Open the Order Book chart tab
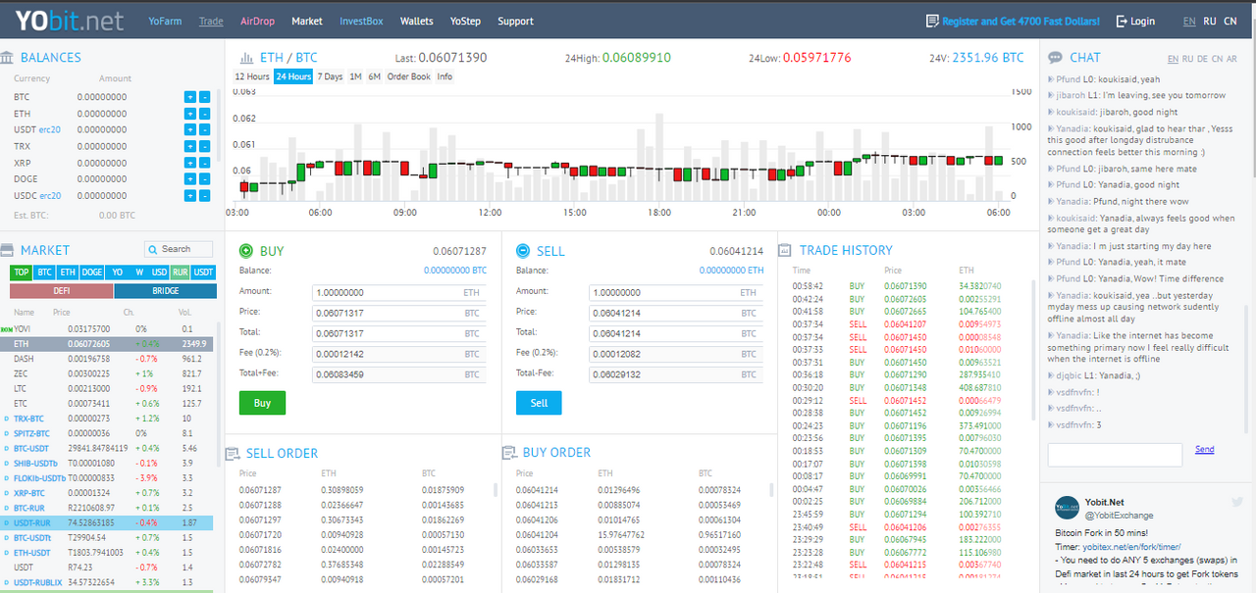The image size is (1256, 593). [409, 76]
